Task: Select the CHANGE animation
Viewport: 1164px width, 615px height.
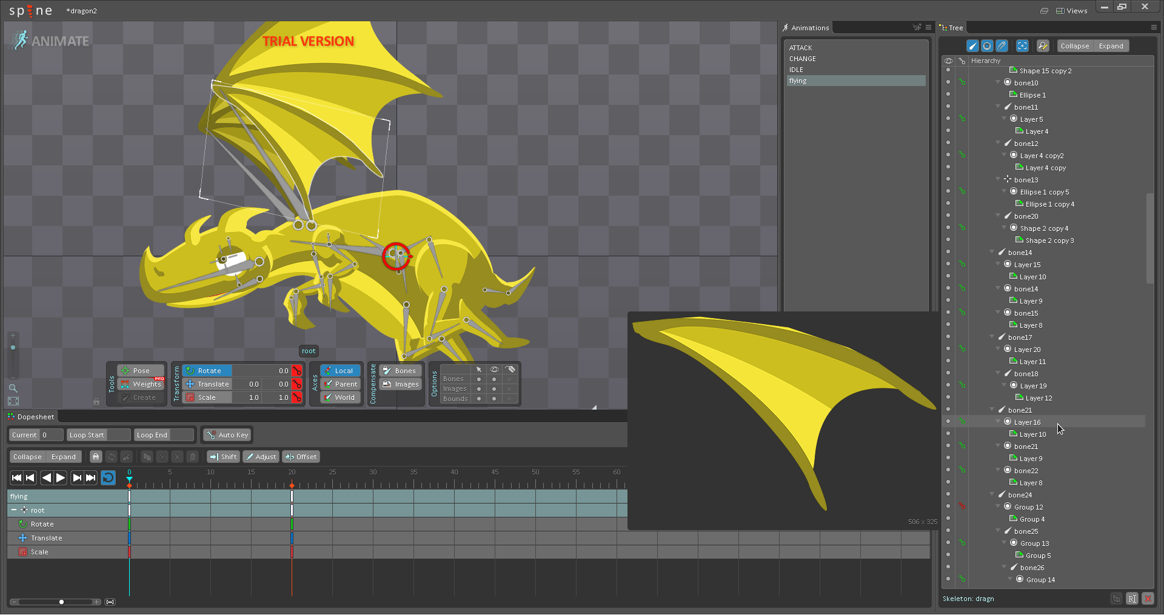Action: point(856,59)
